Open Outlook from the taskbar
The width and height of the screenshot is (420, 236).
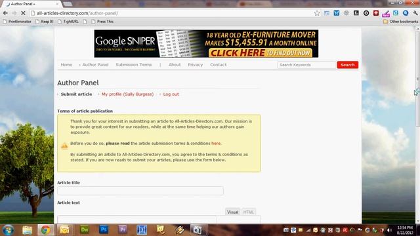coord(64,230)
